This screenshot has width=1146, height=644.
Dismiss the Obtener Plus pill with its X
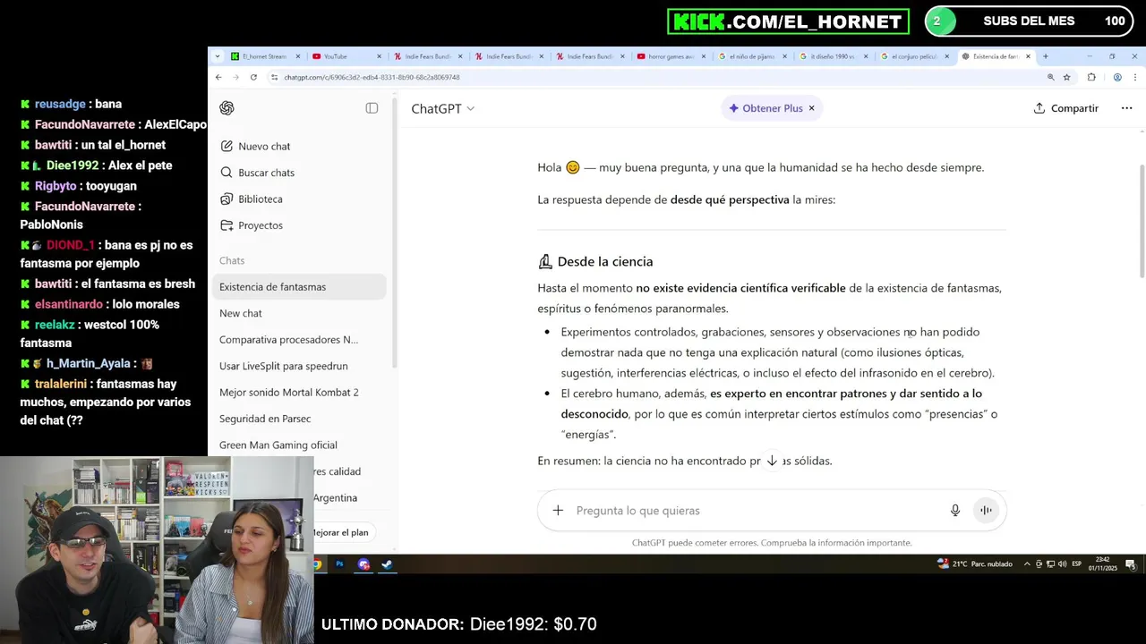click(x=811, y=108)
